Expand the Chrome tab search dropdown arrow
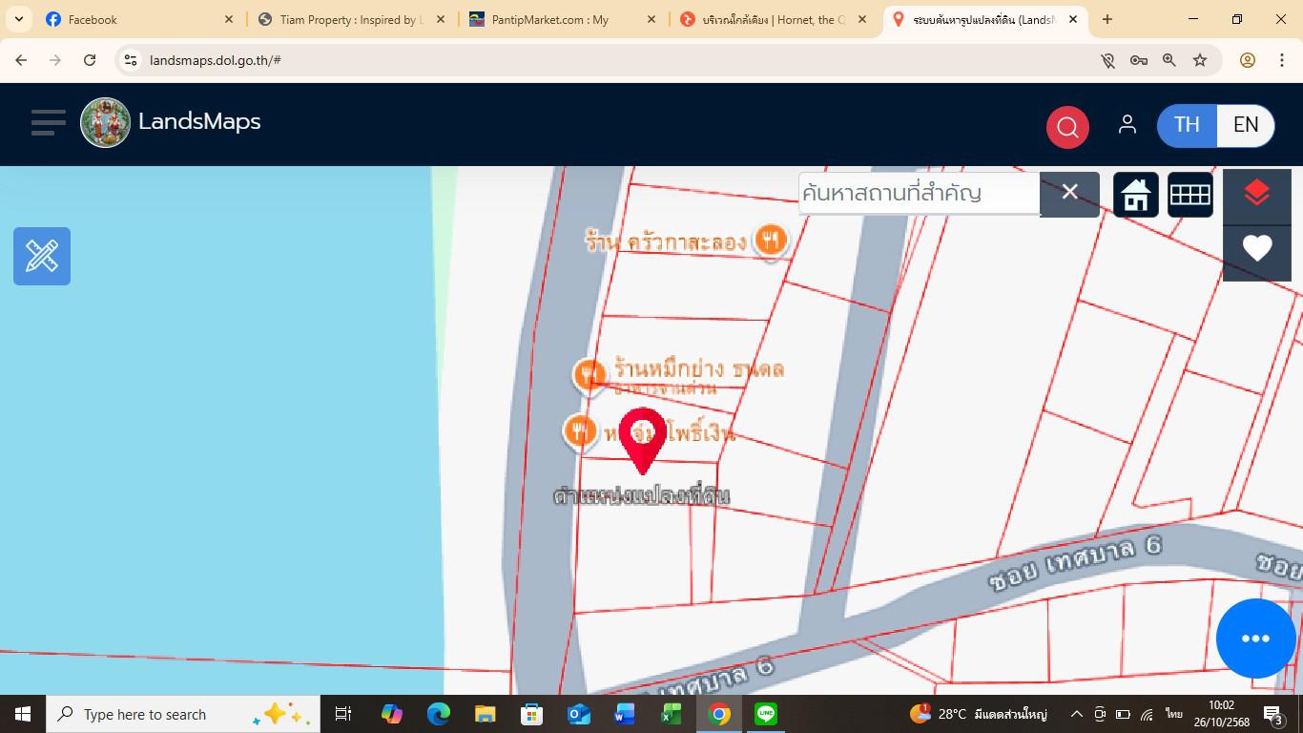Image resolution: width=1303 pixels, height=733 pixels. point(19,19)
